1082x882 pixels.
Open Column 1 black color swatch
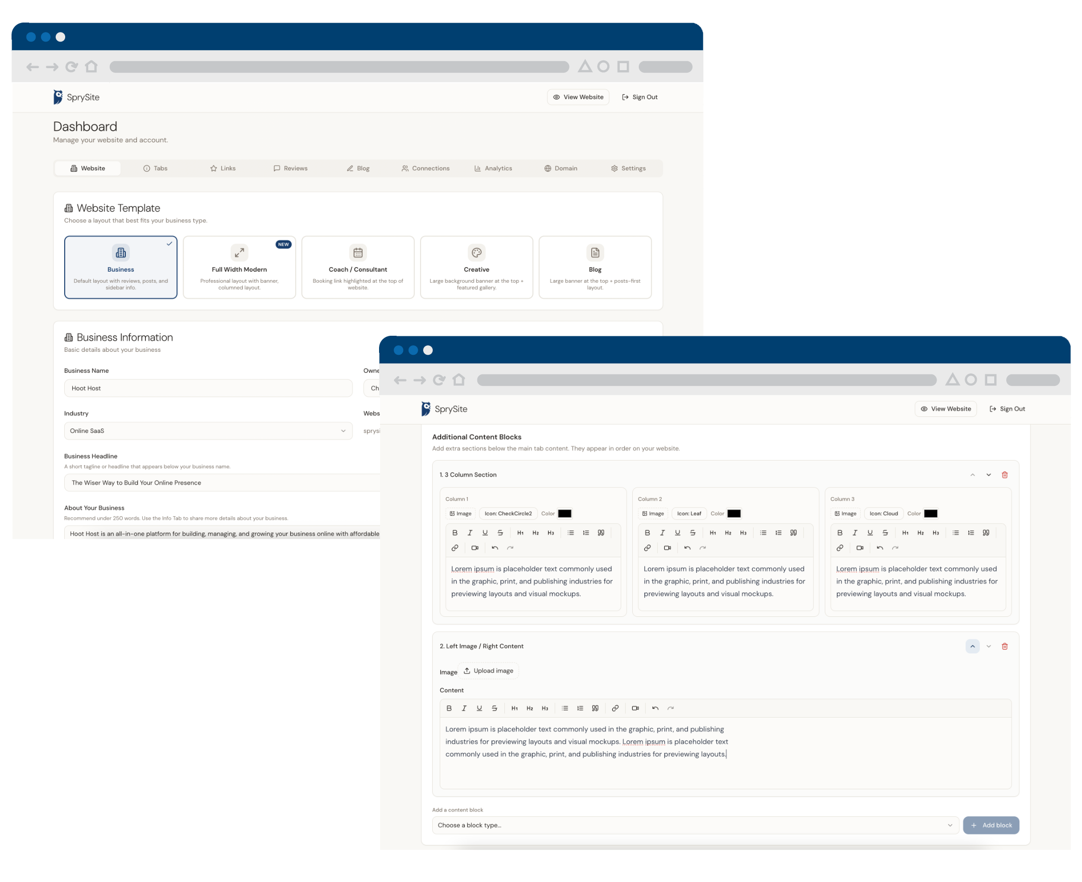coord(565,514)
